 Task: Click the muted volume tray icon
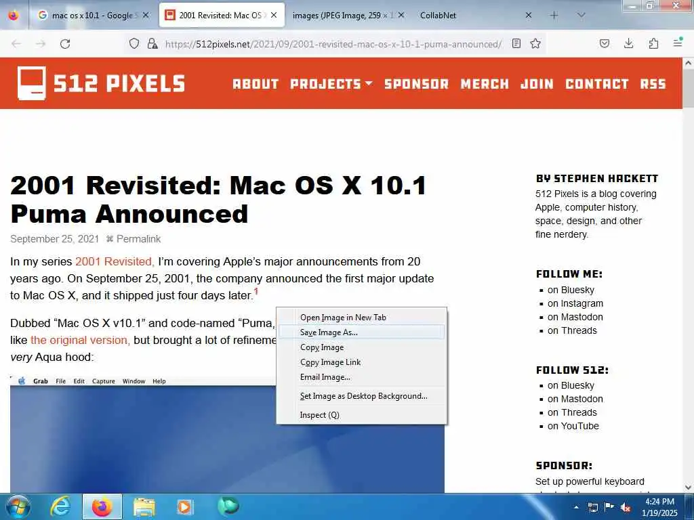click(x=626, y=508)
